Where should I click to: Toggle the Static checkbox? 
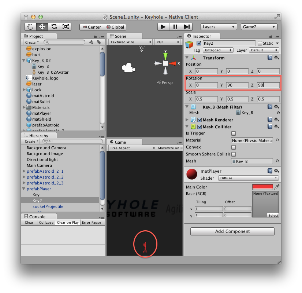click(x=260, y=43)
